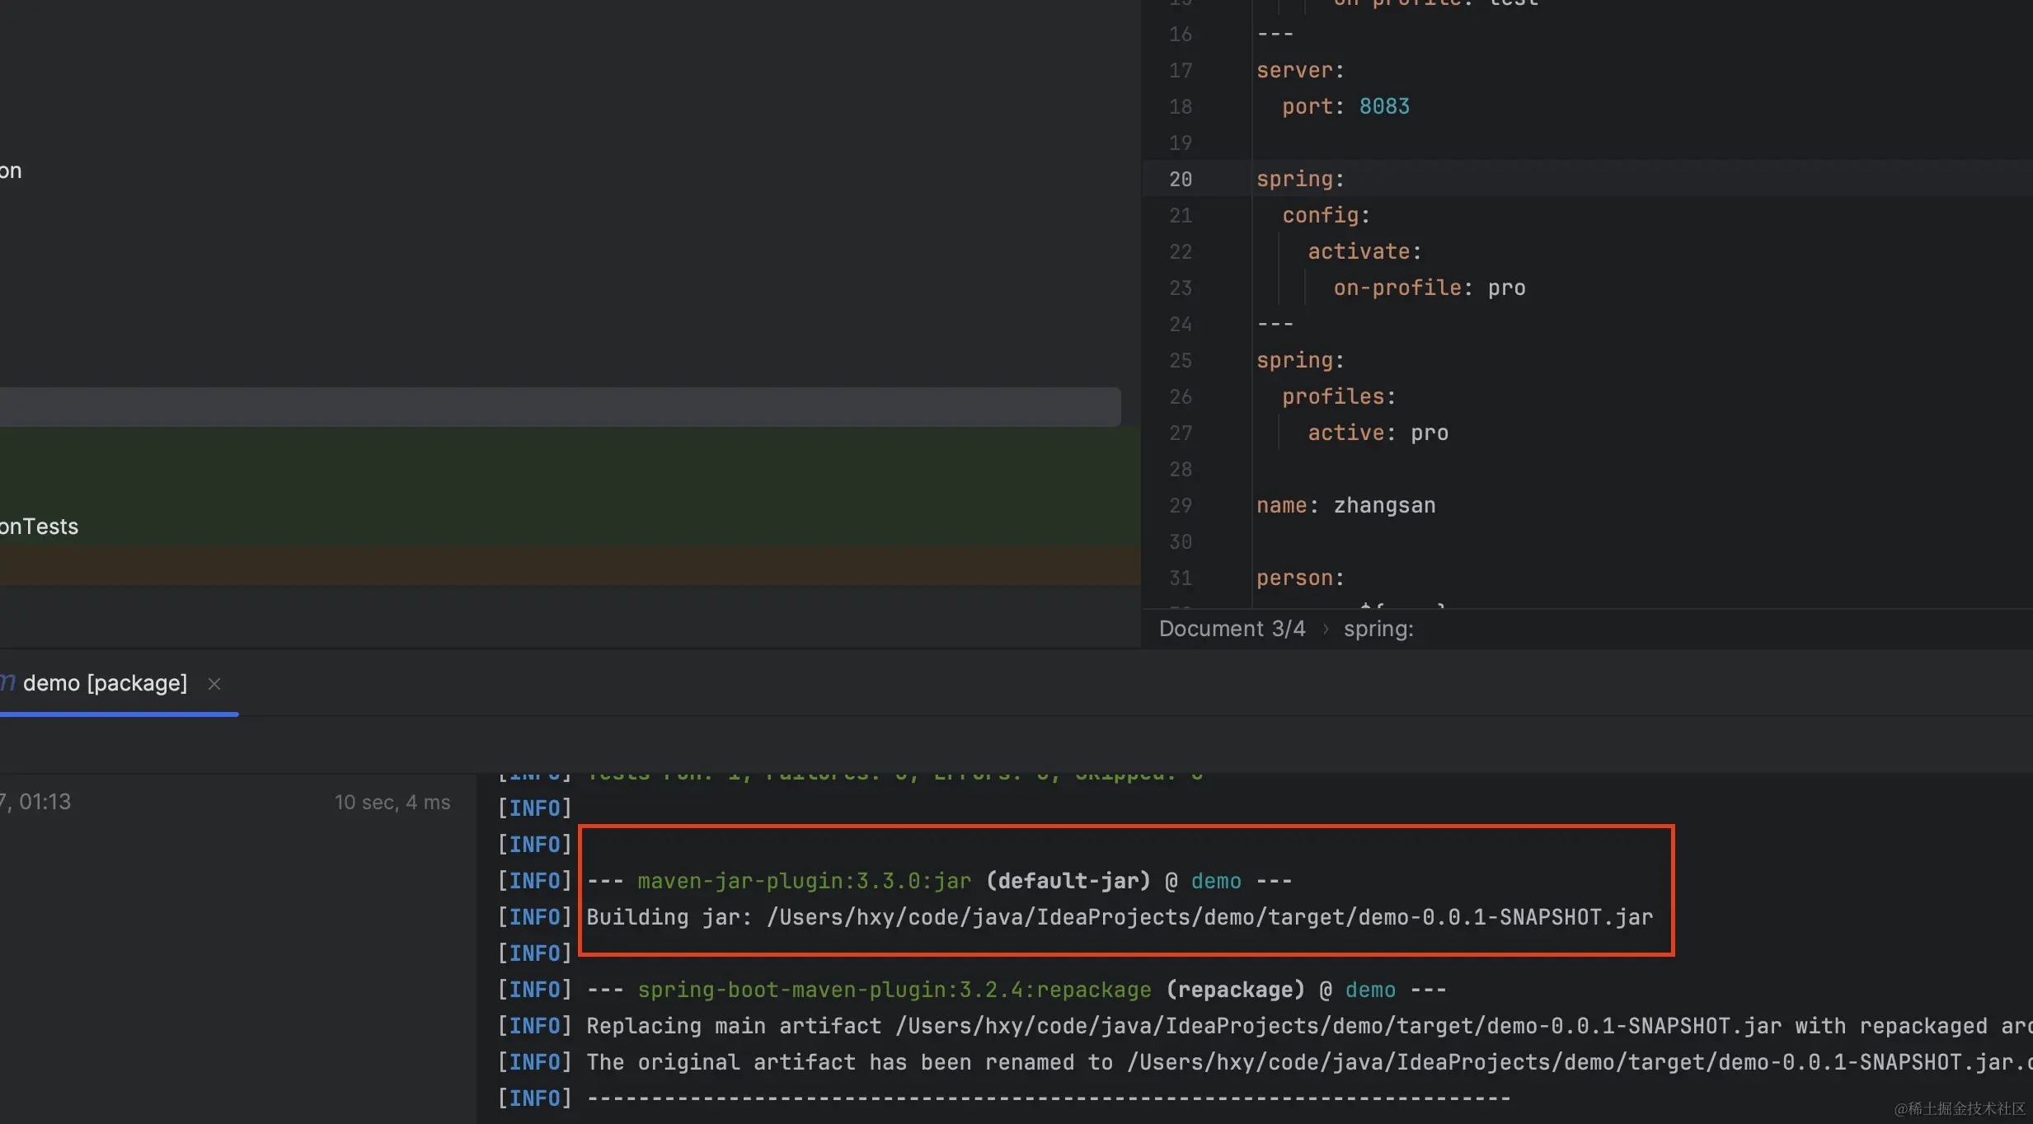Click line number 18 in gutter
The image size is (2033, 1124).
point(1181,106)
